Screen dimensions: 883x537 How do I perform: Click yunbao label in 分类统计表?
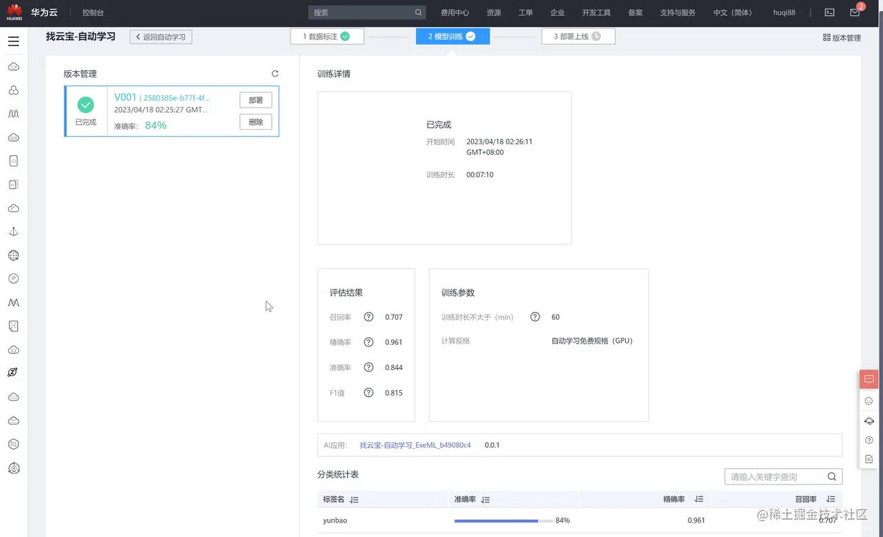click(x=335, y=520)
